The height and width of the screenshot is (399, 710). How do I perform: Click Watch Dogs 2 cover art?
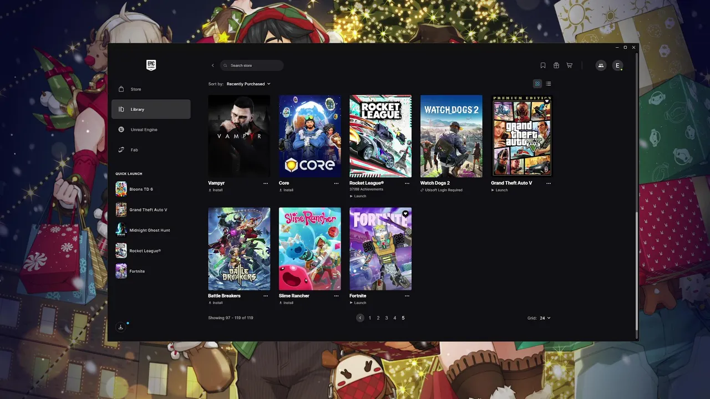[x=452, y=136]
